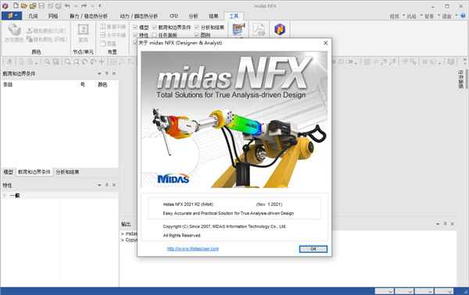Switch to the 几何 ribbon tab

tap(33, 16)
